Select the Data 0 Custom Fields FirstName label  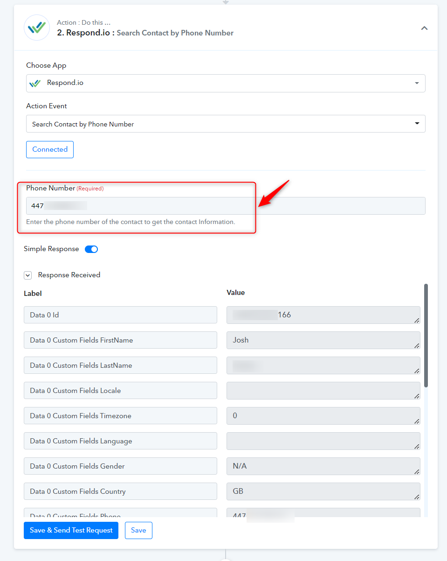tap(120, 340)
